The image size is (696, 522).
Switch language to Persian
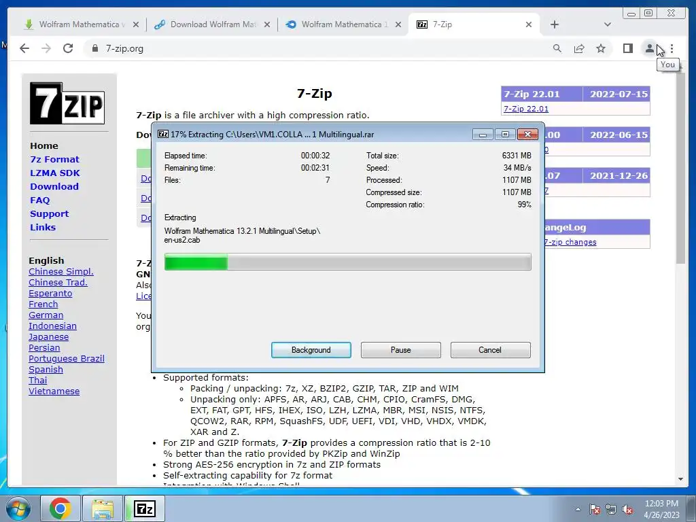point(44,347)
